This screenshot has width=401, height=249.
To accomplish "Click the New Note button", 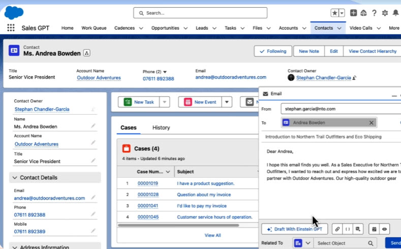I will [309, 51].
